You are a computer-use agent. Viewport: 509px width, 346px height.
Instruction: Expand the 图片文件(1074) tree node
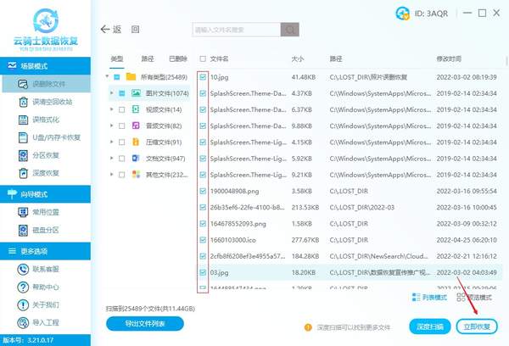pos(112,93)
